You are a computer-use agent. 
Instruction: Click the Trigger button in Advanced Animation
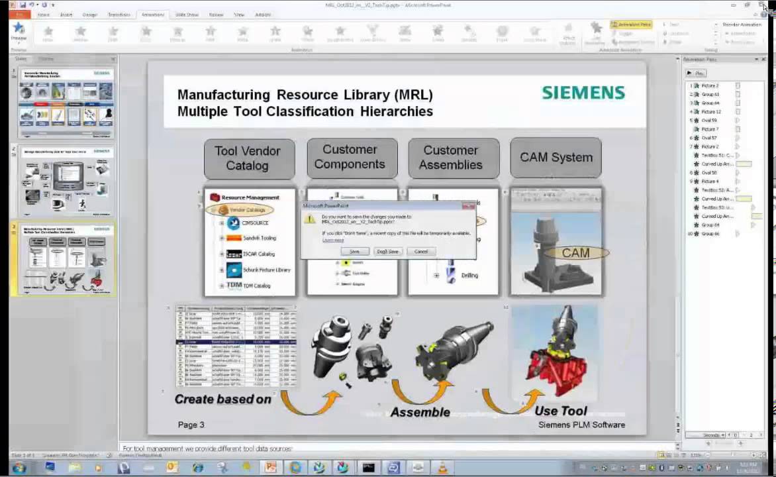[x=622, y=33]
